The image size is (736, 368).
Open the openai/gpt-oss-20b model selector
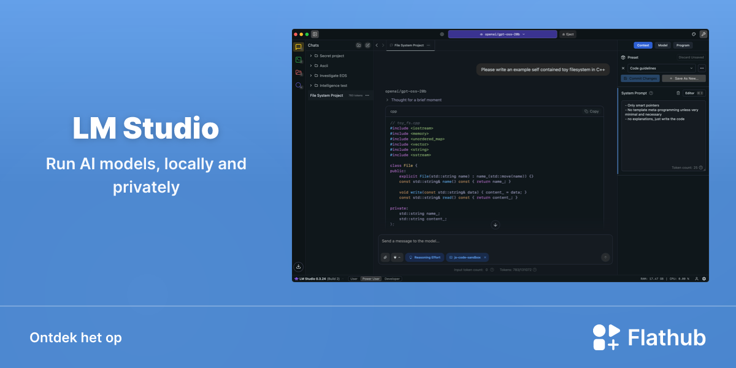click(x=502, y=34)
